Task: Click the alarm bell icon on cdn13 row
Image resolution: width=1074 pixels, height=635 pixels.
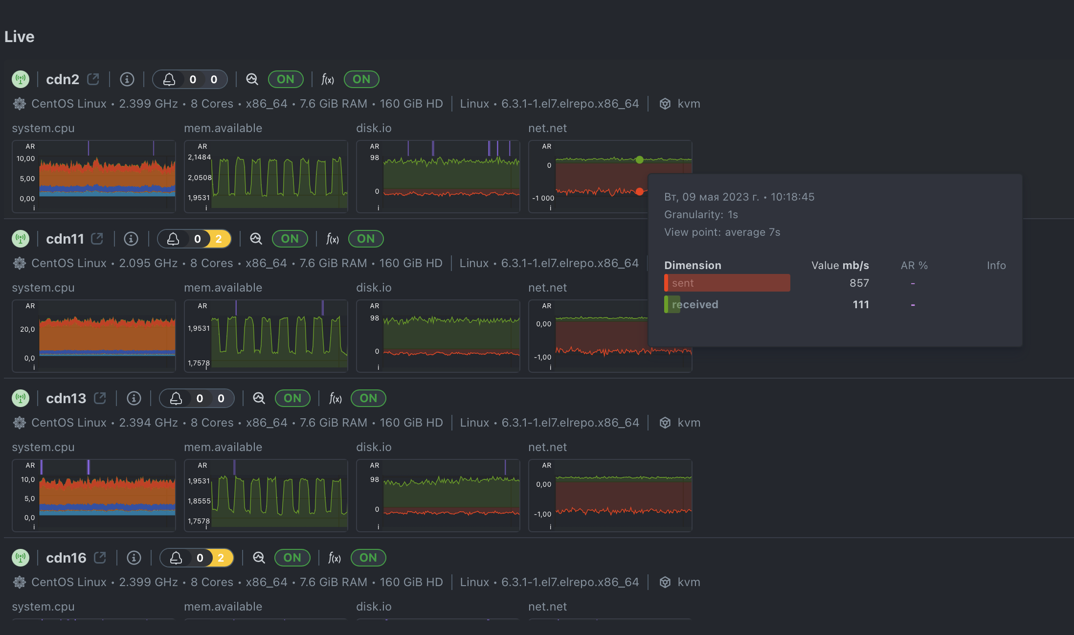Action: pos(177,398)
